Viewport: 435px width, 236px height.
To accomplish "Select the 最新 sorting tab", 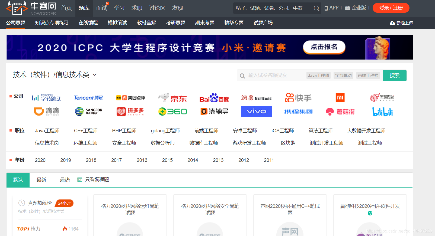I will pyautogui.click(x=41, y=180).
